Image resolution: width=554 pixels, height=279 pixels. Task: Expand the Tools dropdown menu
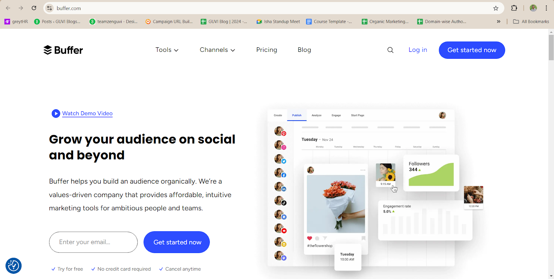(167, 50)
